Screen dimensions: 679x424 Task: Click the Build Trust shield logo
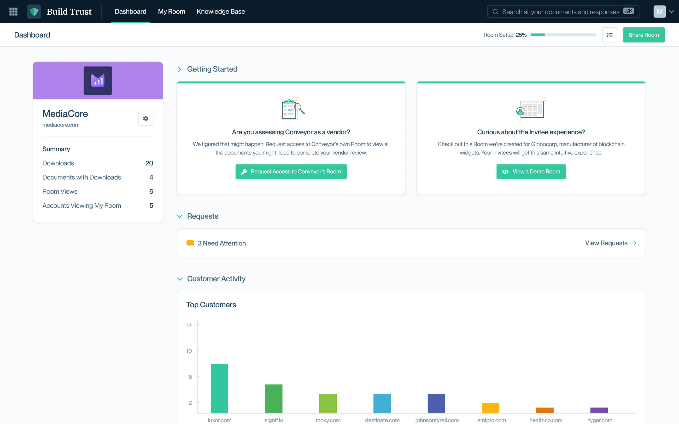[x=34, y=11]
